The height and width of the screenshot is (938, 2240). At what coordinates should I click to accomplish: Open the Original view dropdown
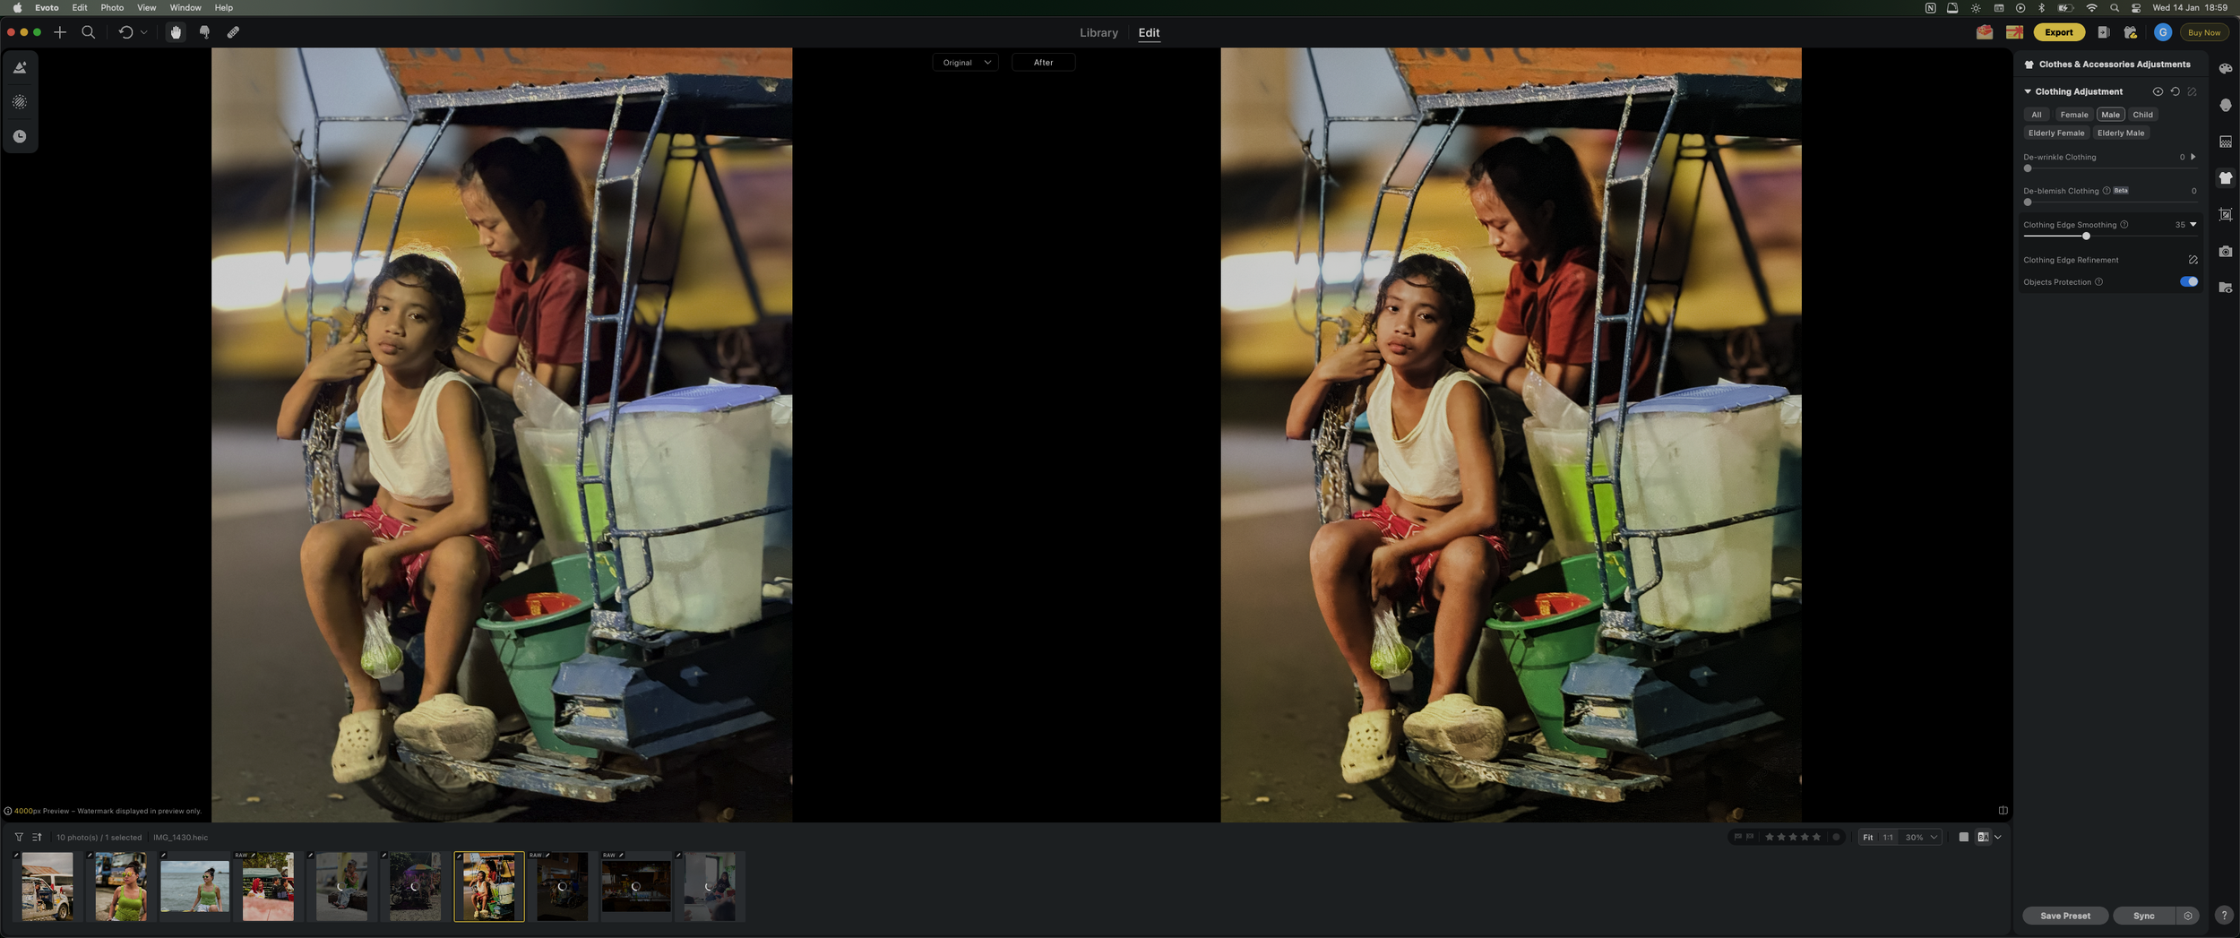point(965,62)
